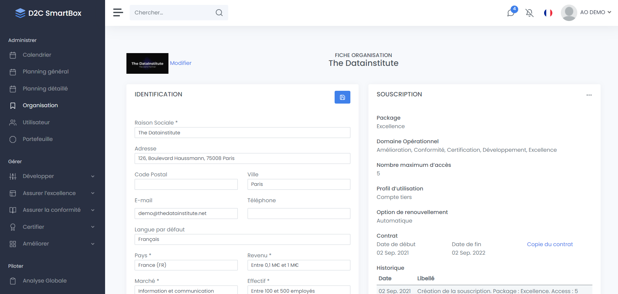Click the Datainstitute organisation logo thumbnail
The image size is (618, 294).
coord(147,63)
